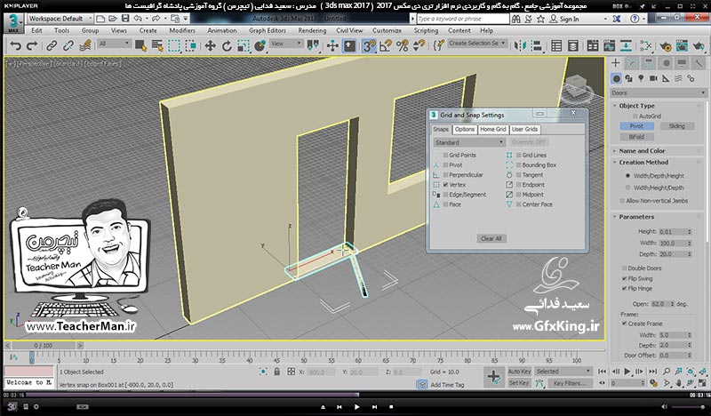Click the Height spinner arrows
This screenshot has width=711, height=416.
pos(690,231)
